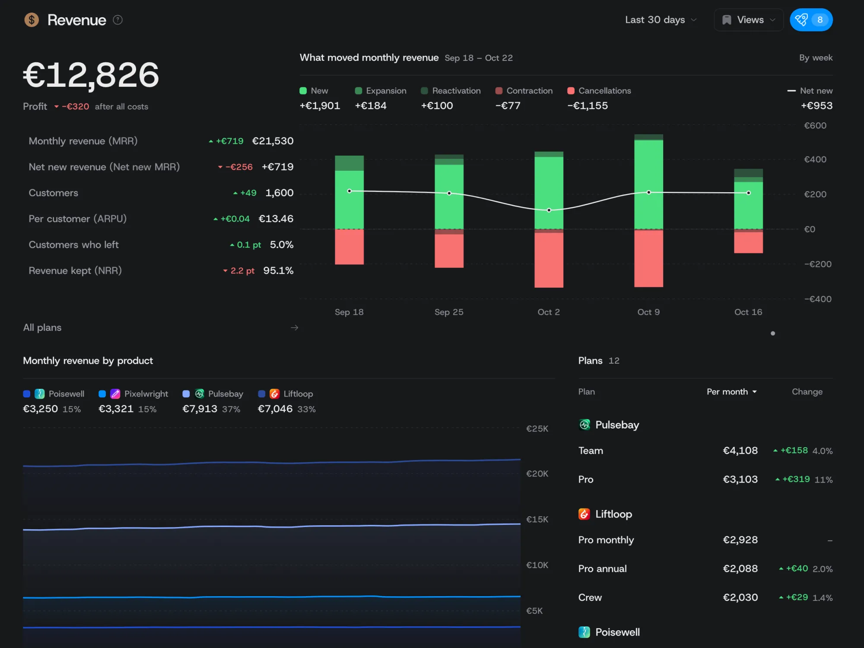
Task: Click the Pulsebay icon in the product legend
Action: pos(199,394)
